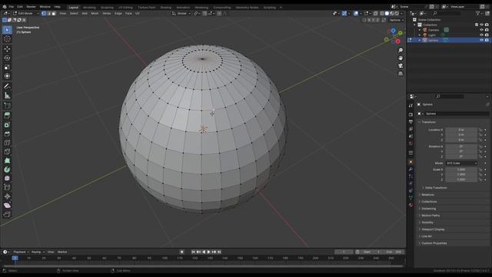The image size is (492, 277).
Task: Open the Modifiers wrench properties tab
Action: click(x=411, y=169)
